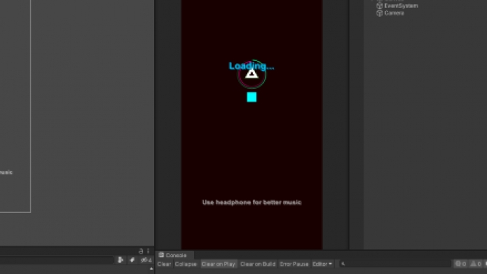The width and height of the screenshot is (487, 274).
Task: Click the search-by-label tag icon
Action: pyautogui.click(x=132, y=260)
